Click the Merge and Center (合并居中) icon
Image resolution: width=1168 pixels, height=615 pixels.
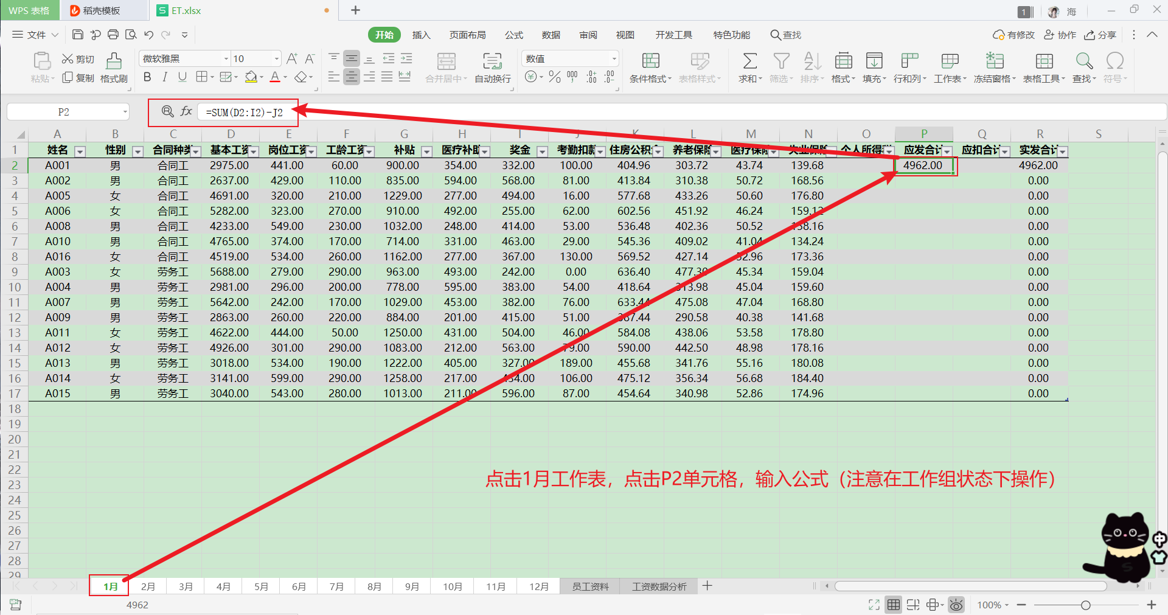pos(446,61)
